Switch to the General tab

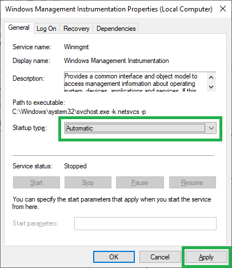click(x=19, y=27)
